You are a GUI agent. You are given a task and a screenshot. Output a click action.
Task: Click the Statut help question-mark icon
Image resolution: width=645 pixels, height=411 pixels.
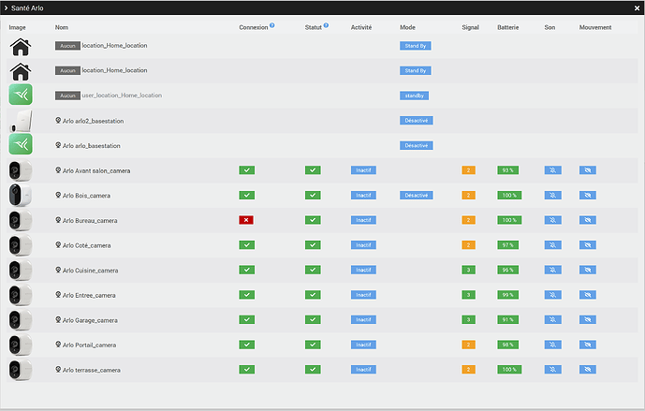(326, 25)
